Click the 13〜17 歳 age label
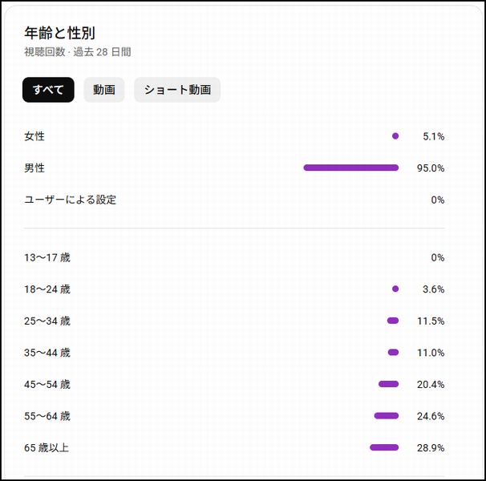486x481 pixels. [47, 257]
